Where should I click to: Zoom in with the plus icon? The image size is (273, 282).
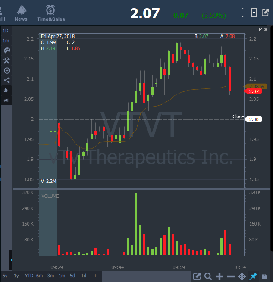(220, 276)
